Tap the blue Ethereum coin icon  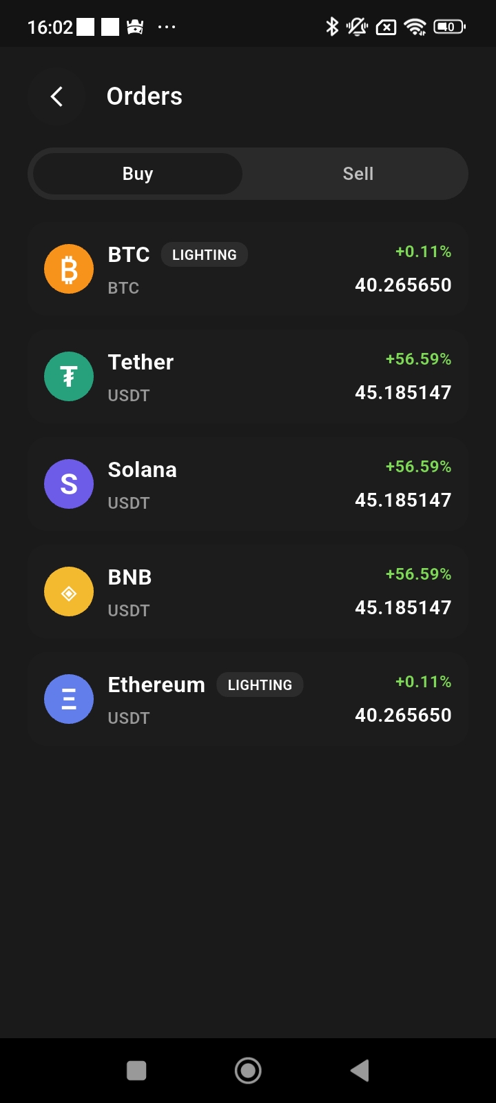pos(69,699)
